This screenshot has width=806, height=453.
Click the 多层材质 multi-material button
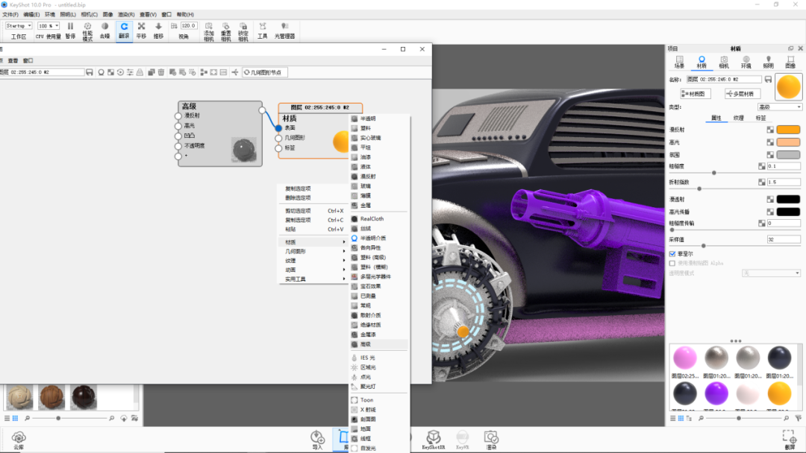(743, 94)
